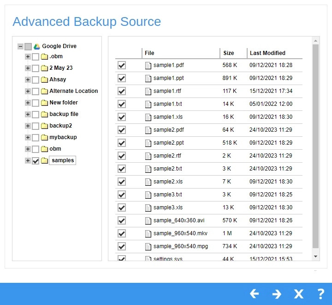Click the backup2 folder icon
This screenshot has height=305, width=332.
pyautogui.click(x=44, y=126)
